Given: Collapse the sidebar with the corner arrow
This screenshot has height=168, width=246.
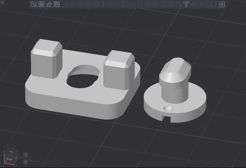Looking at the screenshot, I should [x=2, y=2].
